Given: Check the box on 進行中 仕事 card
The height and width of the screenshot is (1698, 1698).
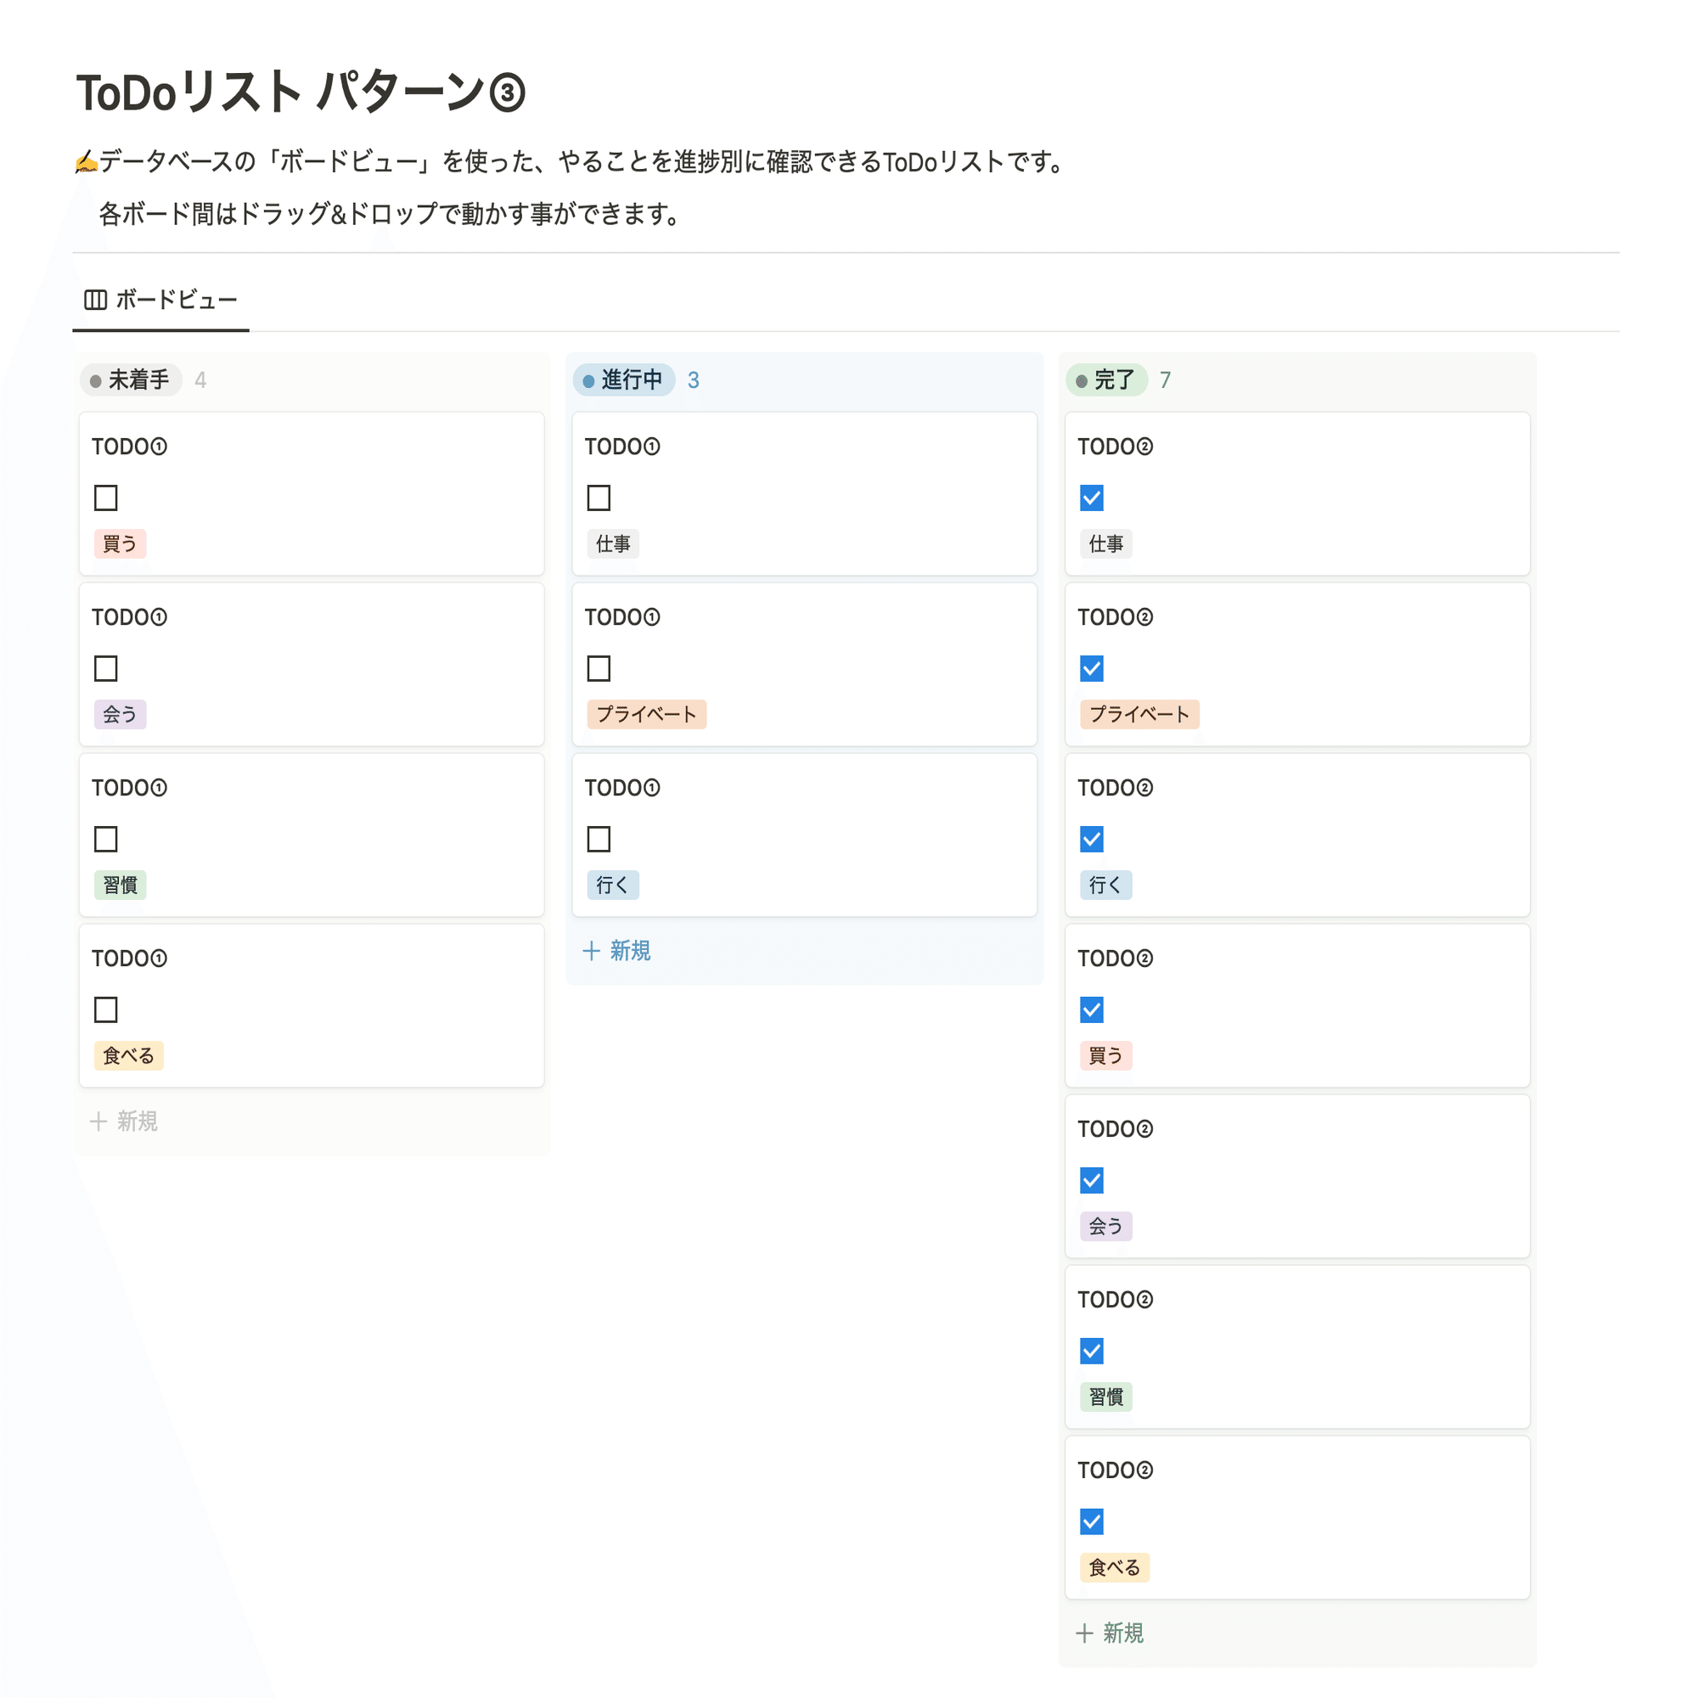Looking at the screenshot, I should point(599,498).
